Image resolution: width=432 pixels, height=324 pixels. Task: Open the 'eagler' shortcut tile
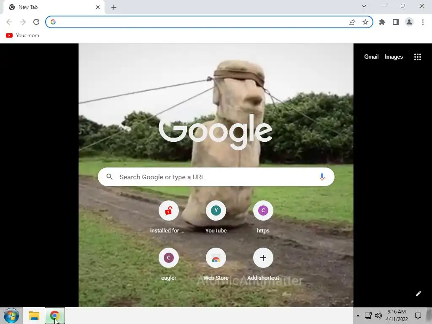(168, 264)
